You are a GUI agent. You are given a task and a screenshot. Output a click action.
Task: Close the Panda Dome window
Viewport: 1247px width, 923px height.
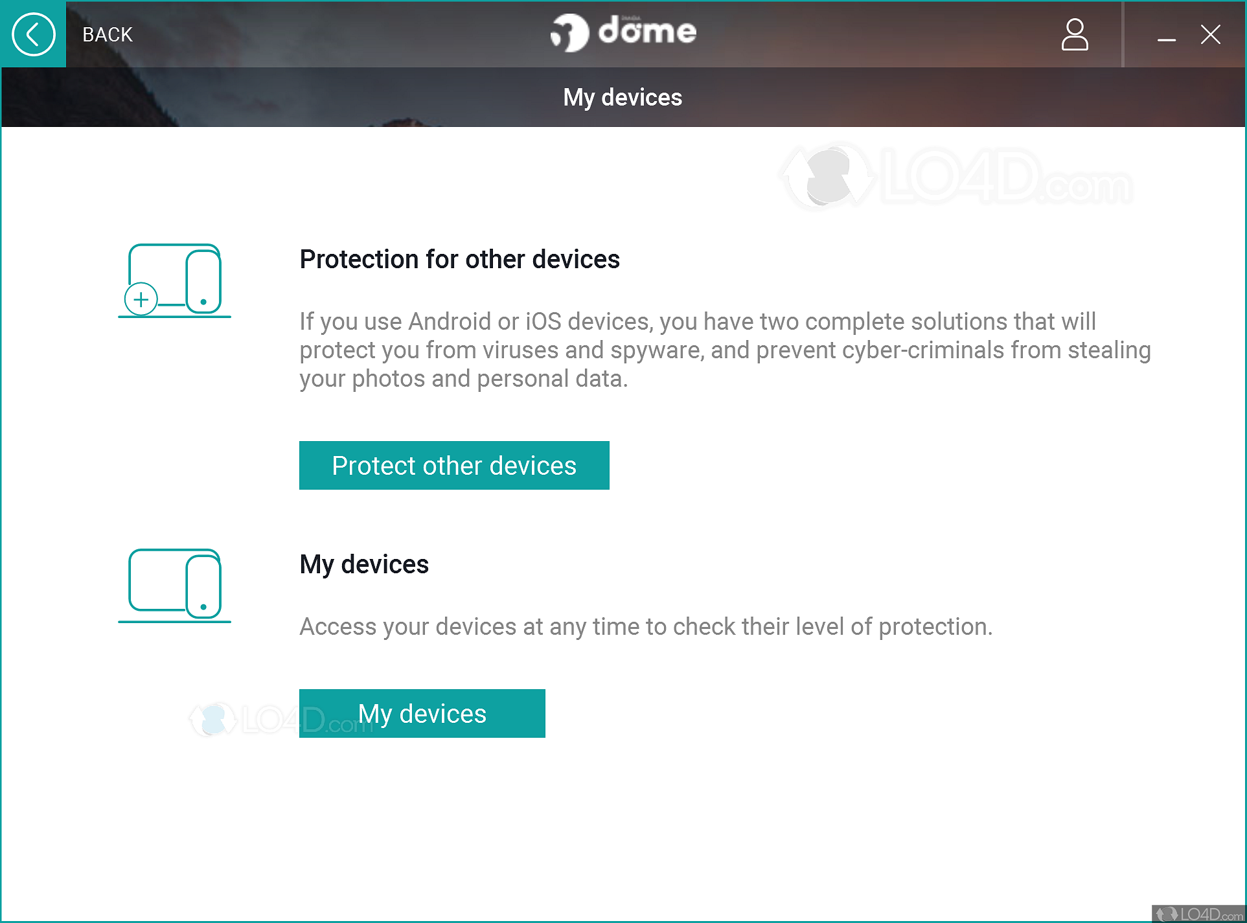tap(1210, 34)
